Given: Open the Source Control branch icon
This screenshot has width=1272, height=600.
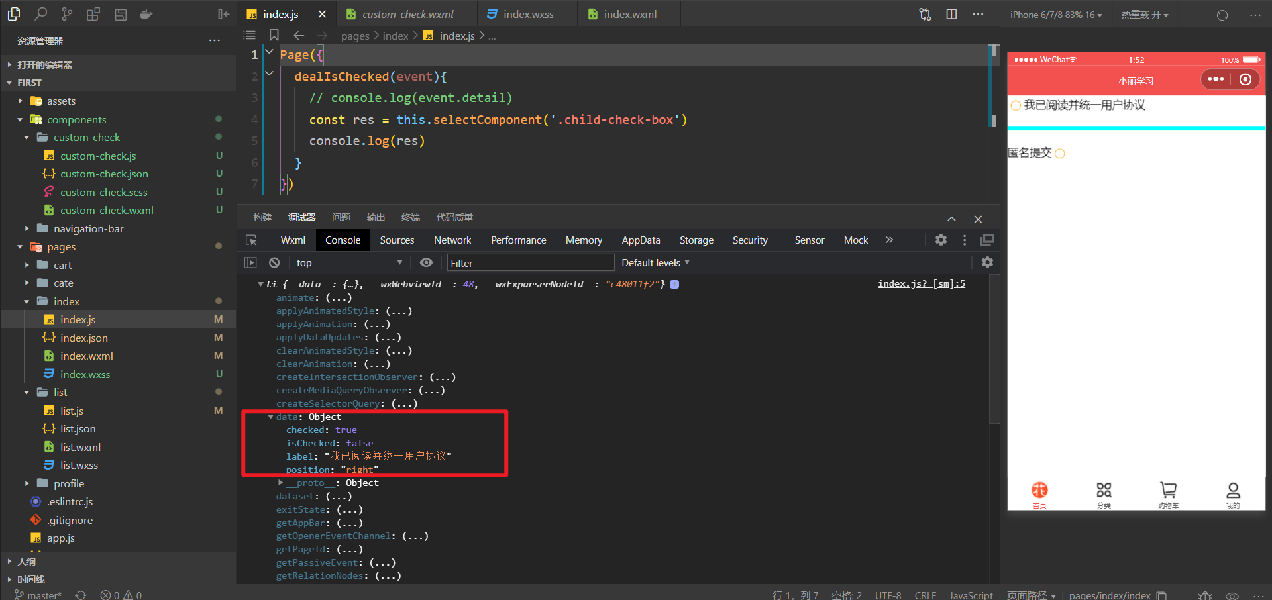Looking at the screenshot, I should pyautogui.click(x=67, y=14).
